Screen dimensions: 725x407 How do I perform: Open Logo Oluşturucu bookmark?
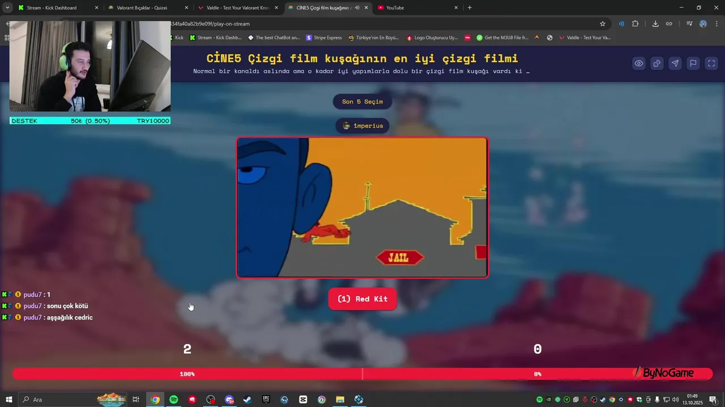[432, 38]
